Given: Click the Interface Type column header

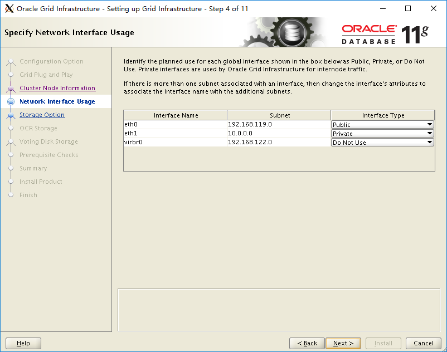Looking at the screenshot, I should point(383,115).
